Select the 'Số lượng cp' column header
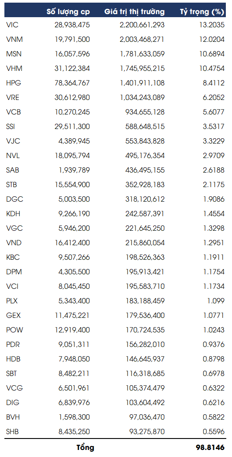232x457 pixels. point(68,11)
